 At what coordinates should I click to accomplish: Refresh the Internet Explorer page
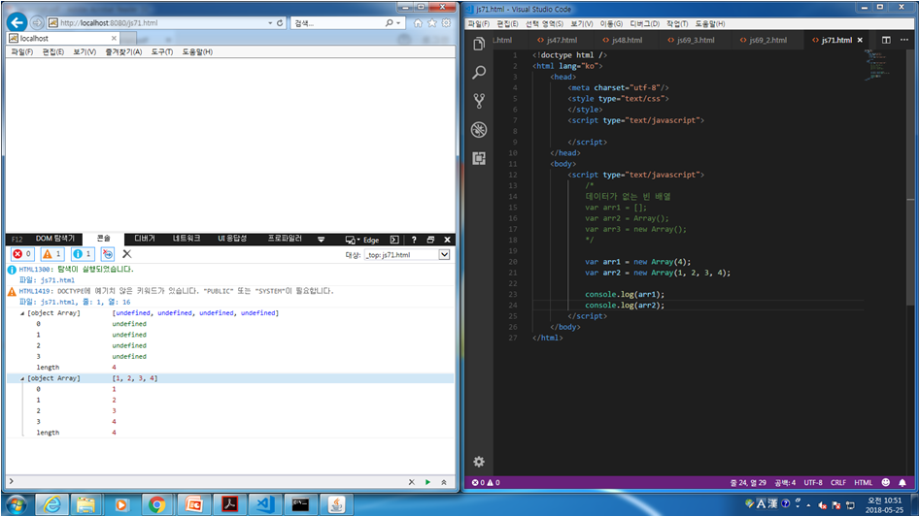[x=280, y=23]
